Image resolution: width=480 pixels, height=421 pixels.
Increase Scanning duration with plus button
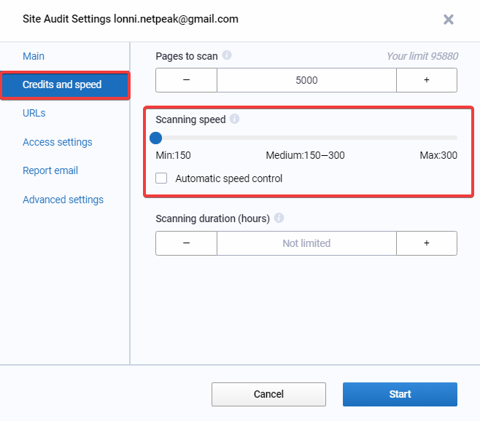(x=427, y=243)
